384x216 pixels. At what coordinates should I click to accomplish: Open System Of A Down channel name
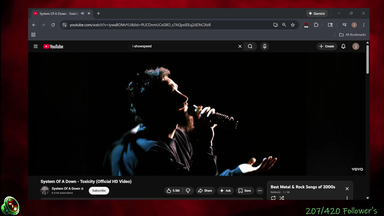coord(66,189)
